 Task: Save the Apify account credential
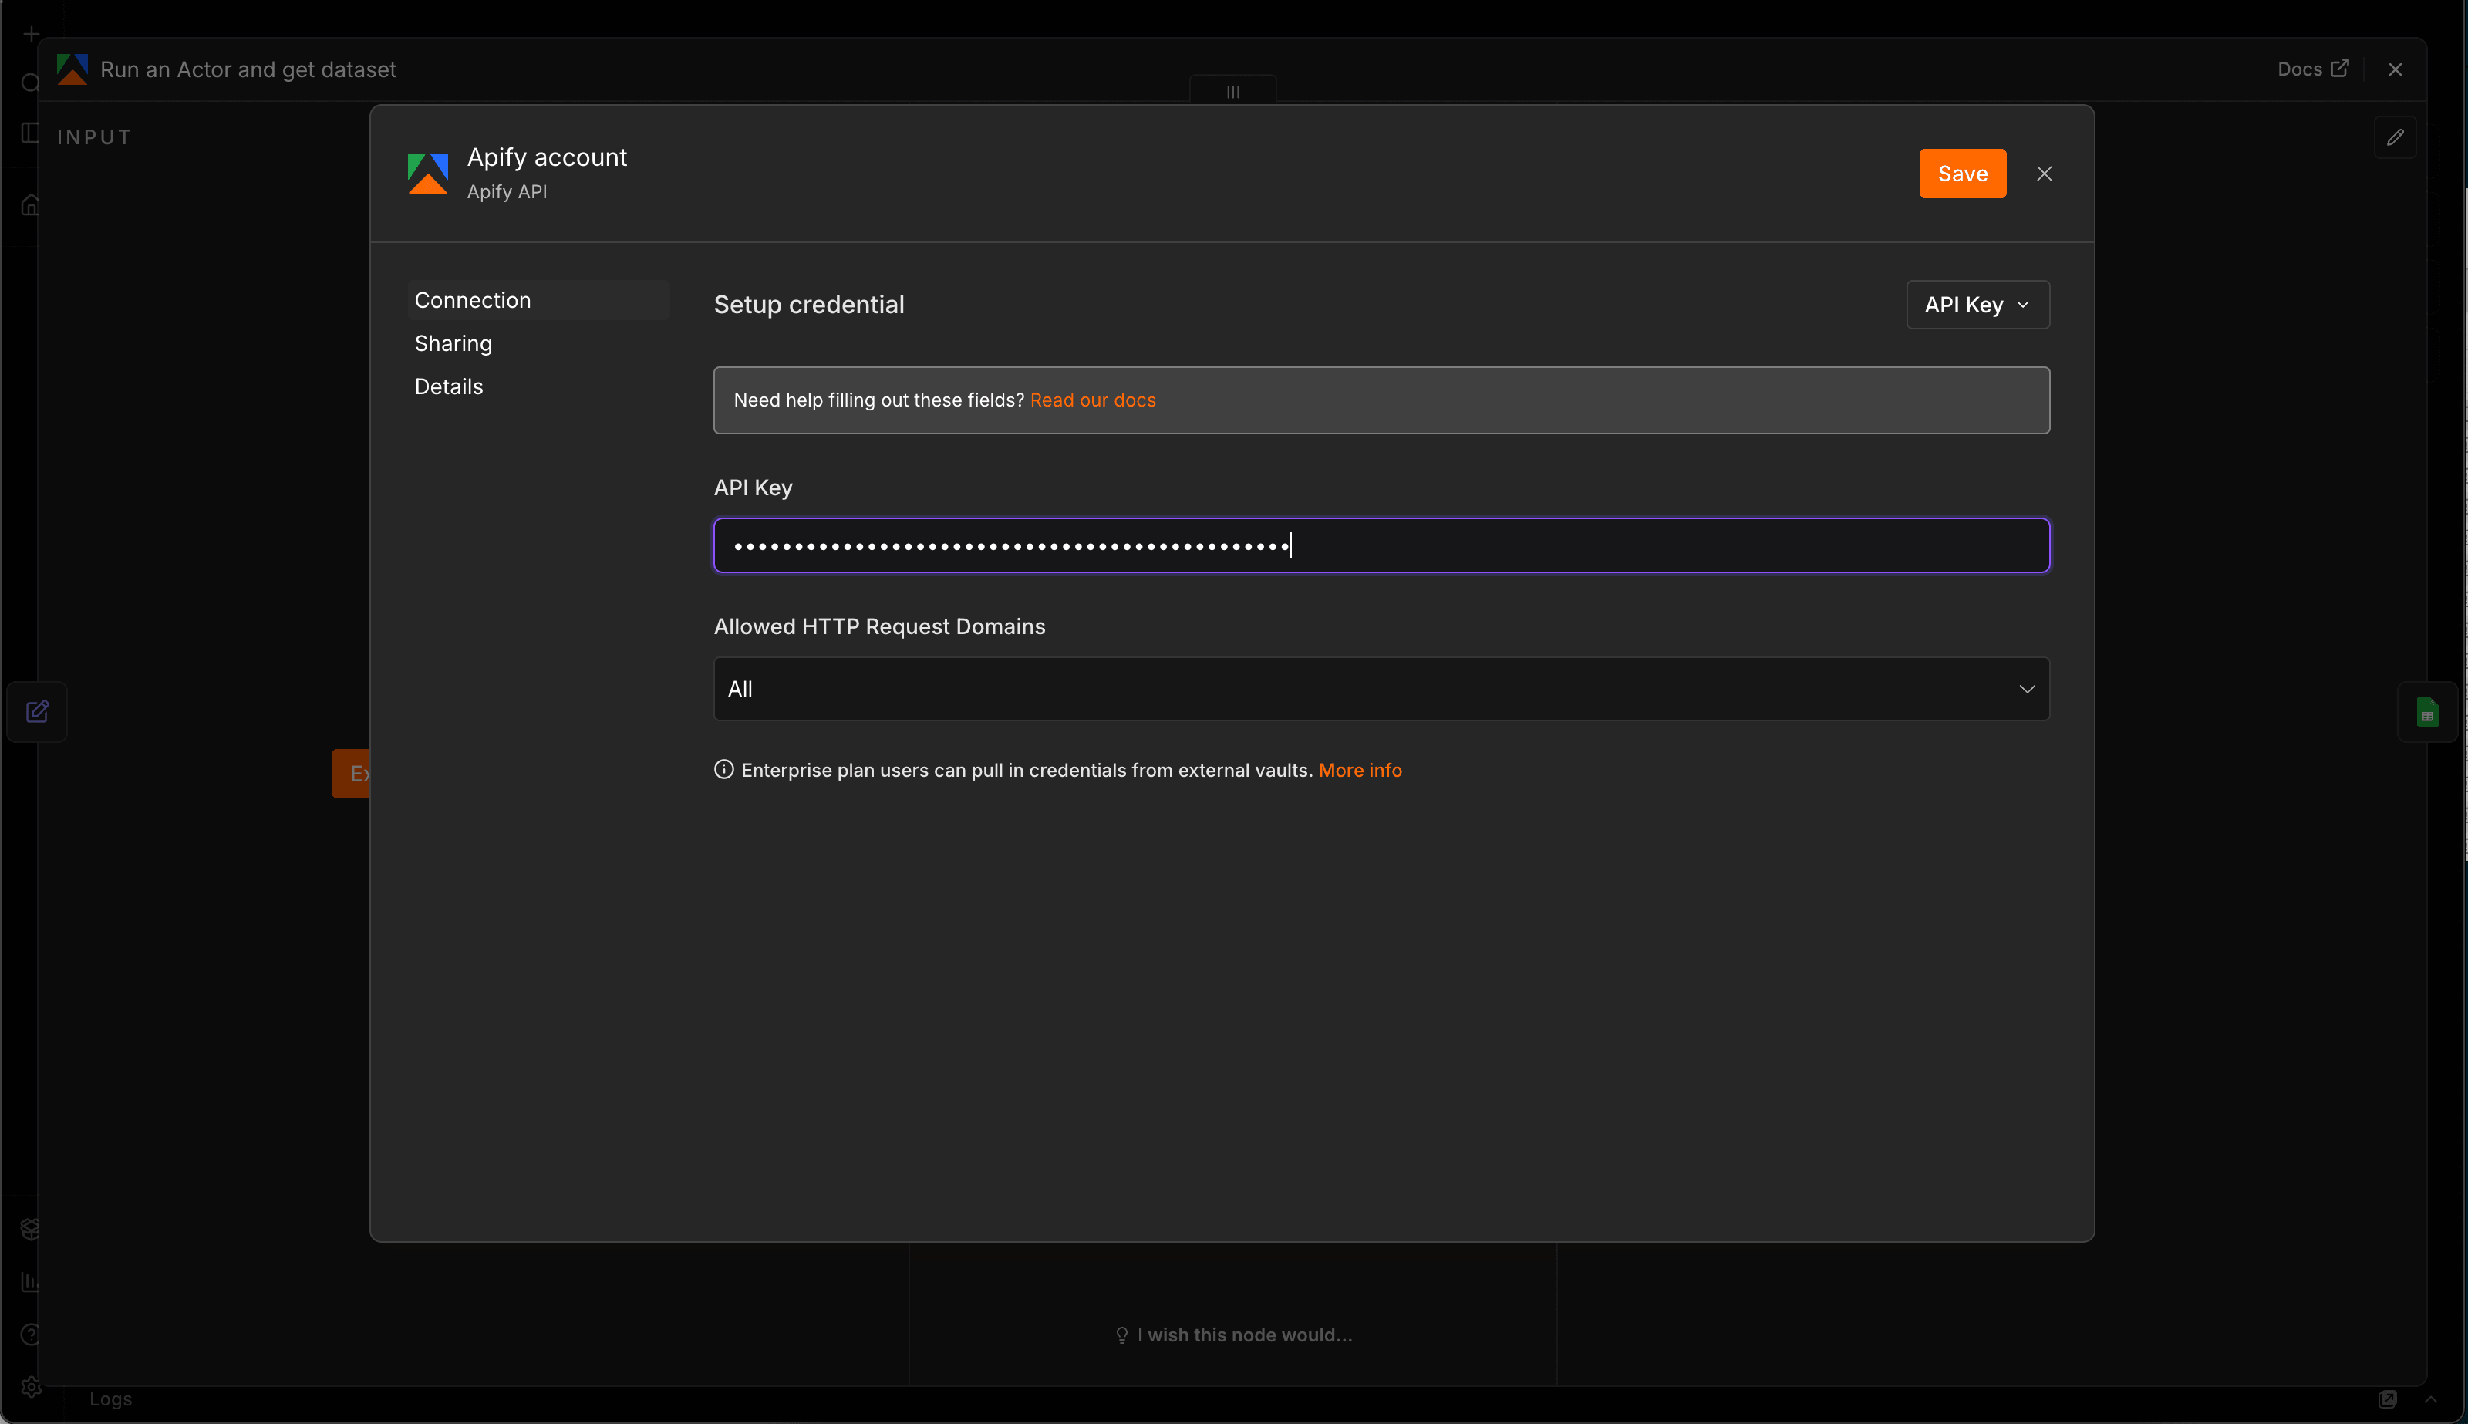click(1961, 173)
